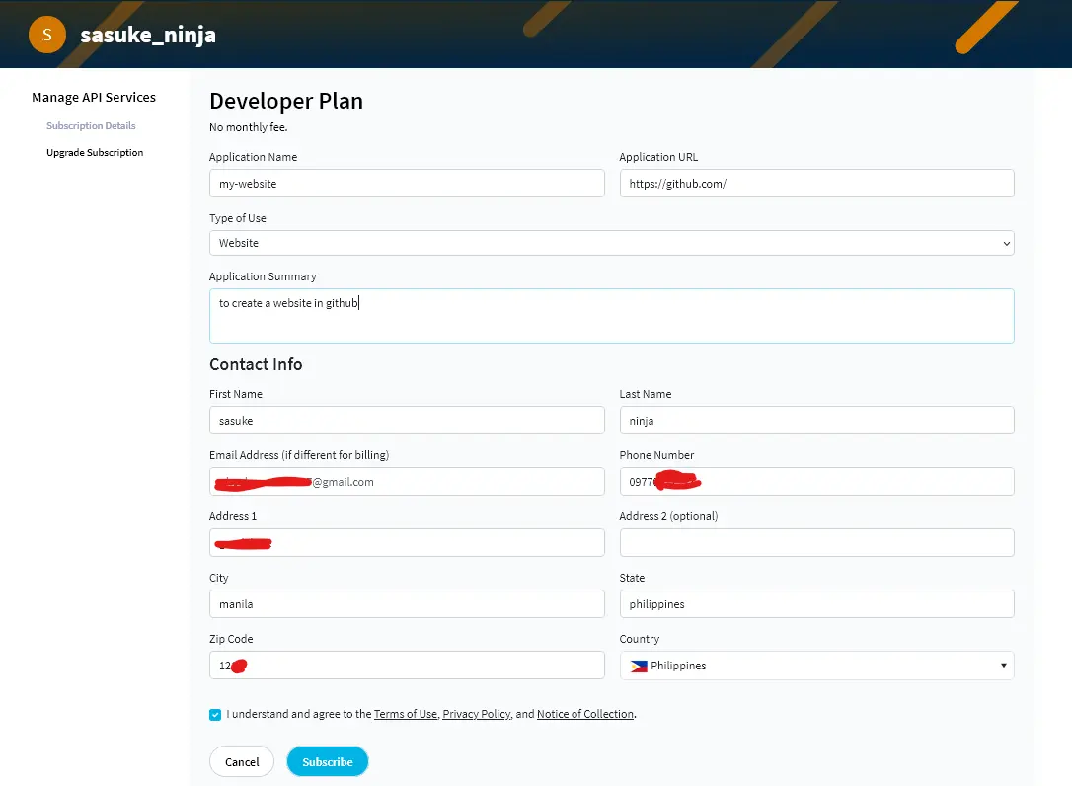The height and width of the screenshot is (786, 1072).
Task: Click the Email Address input field
Action: pyautogui.click(x=407, y=482)
